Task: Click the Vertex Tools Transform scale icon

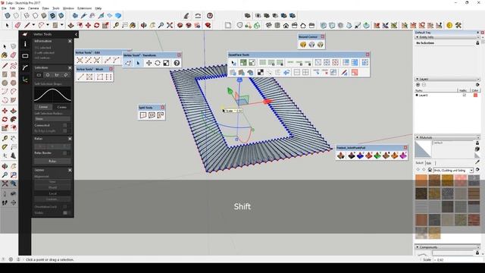Action: (x=166, y=63)
